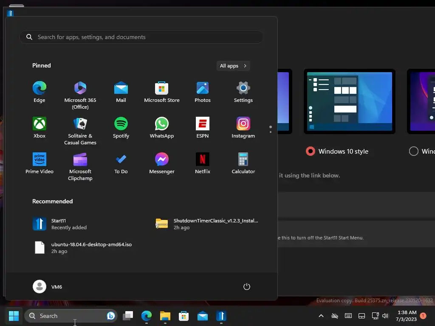Click the Windows 10 style preview thumbnail
Image resolution: width=435 pixels, height=326 pixels.
350,101
